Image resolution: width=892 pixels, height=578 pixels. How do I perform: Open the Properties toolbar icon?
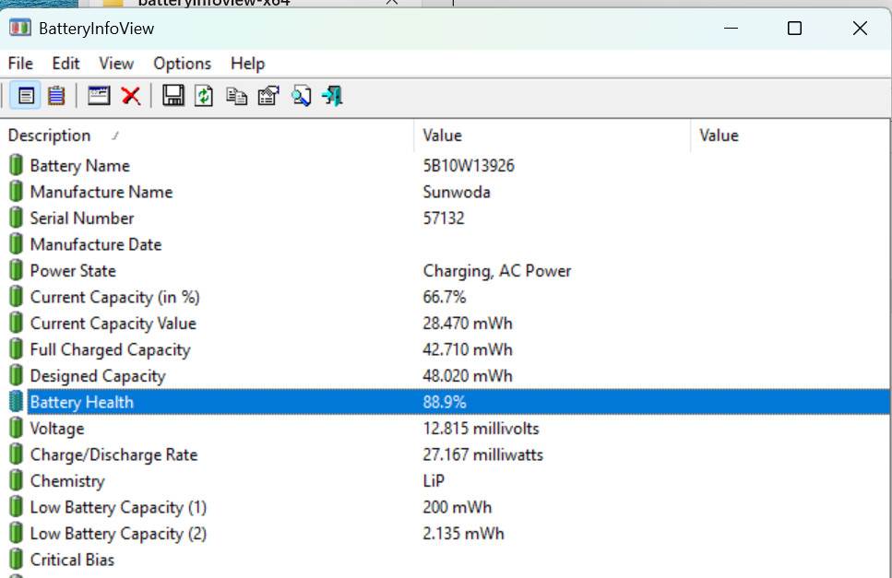point(268,96)
